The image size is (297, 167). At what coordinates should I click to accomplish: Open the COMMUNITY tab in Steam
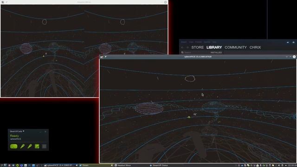point(236,47)
